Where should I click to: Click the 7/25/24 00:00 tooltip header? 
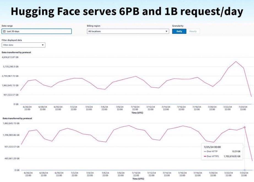pyautogui.click(x=212, y=147)
